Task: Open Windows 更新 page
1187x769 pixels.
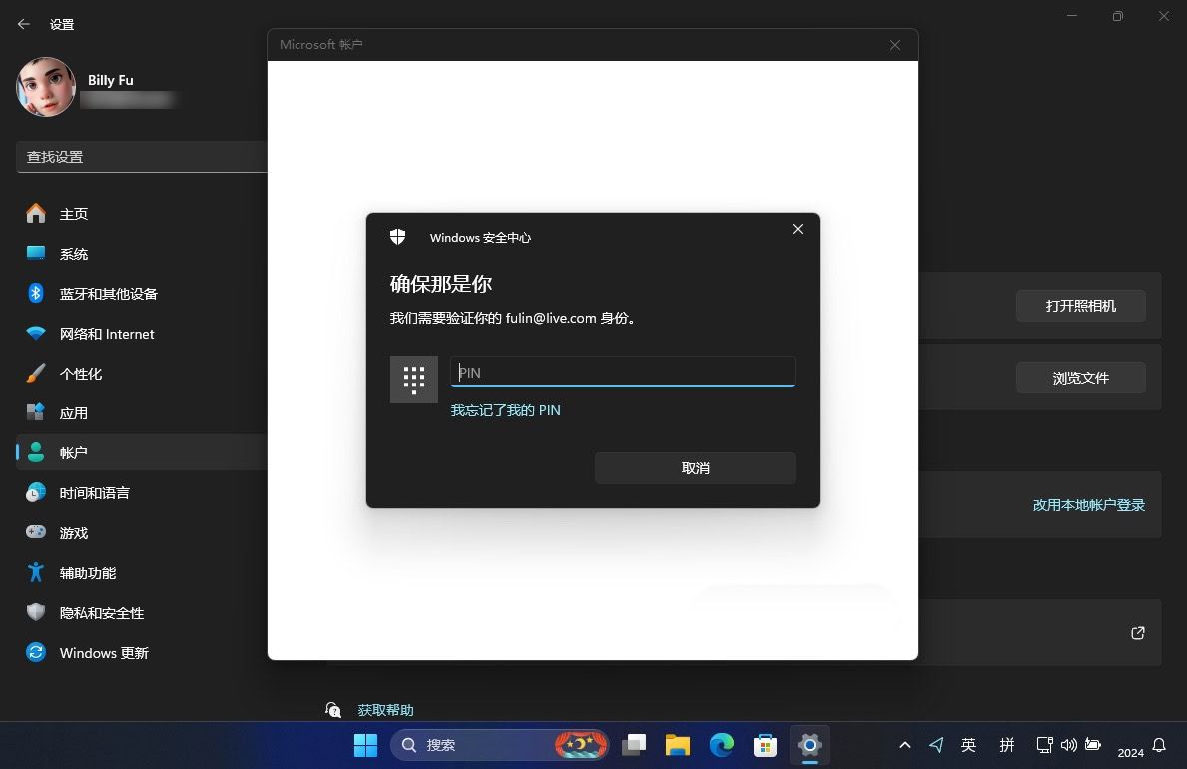Action: click(103, 653)
